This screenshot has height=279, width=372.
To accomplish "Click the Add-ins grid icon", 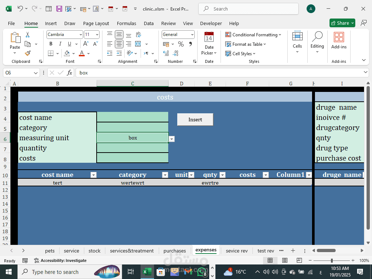I will pyautogui.click(x=339, y=37).
